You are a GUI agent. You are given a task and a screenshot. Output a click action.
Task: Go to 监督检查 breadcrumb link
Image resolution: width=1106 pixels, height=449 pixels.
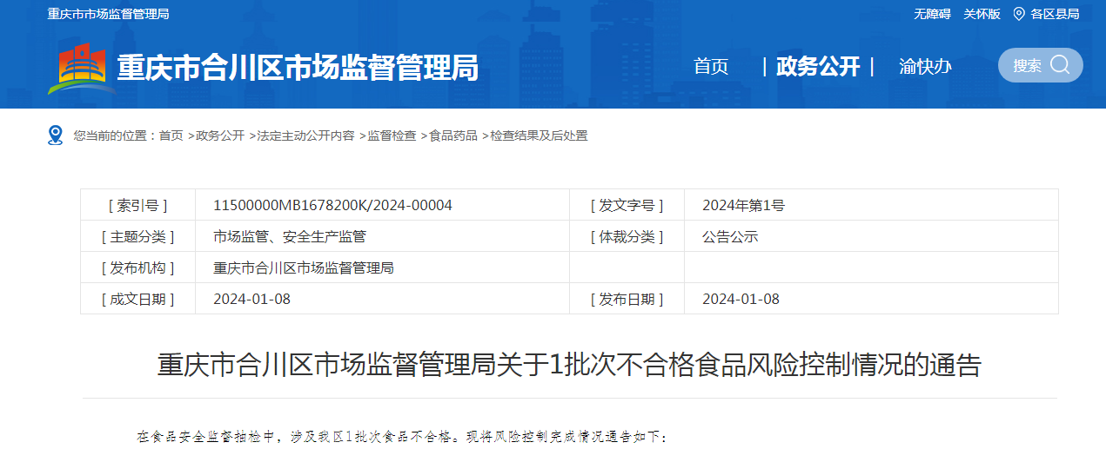coord(392,135)
